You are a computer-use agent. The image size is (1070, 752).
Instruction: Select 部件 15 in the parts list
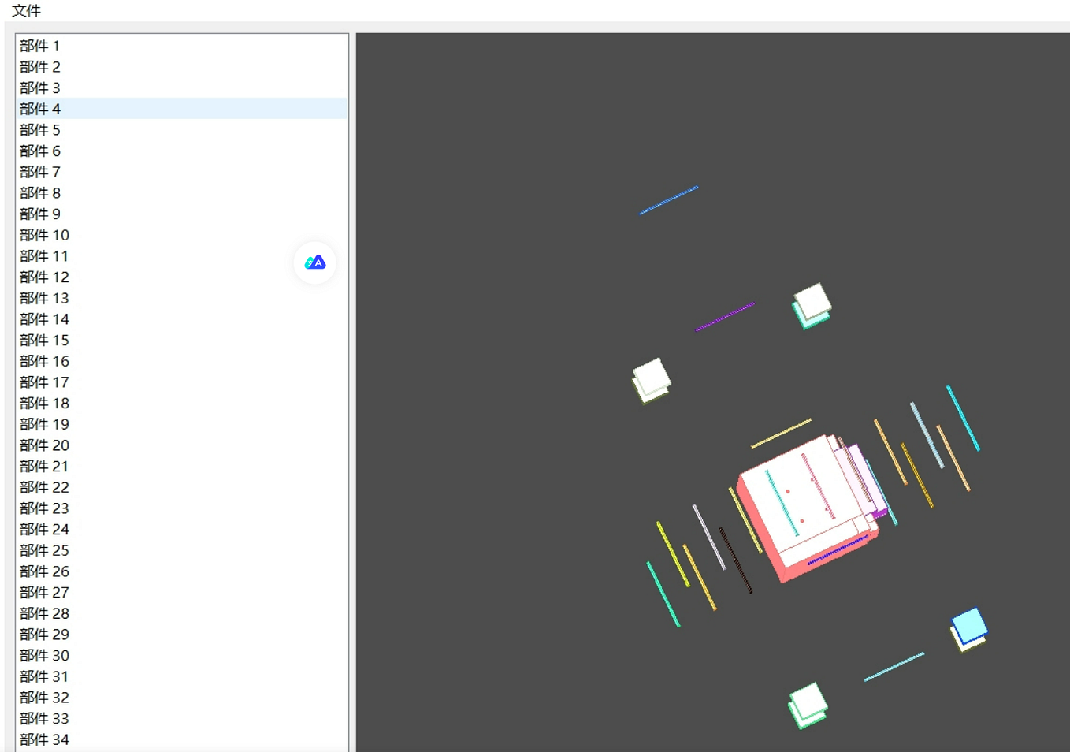(x=44, y=340)
